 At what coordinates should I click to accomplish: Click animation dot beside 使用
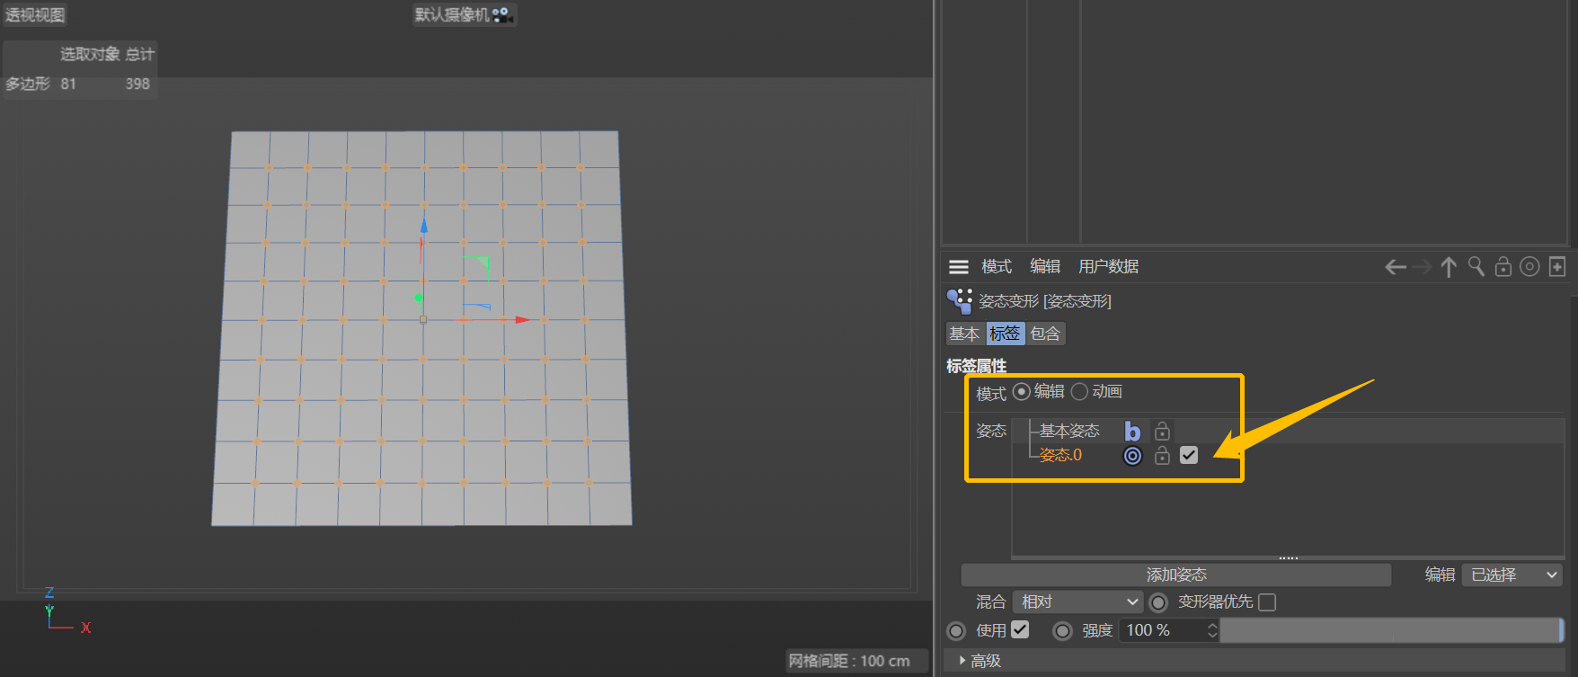coord(956,631)
